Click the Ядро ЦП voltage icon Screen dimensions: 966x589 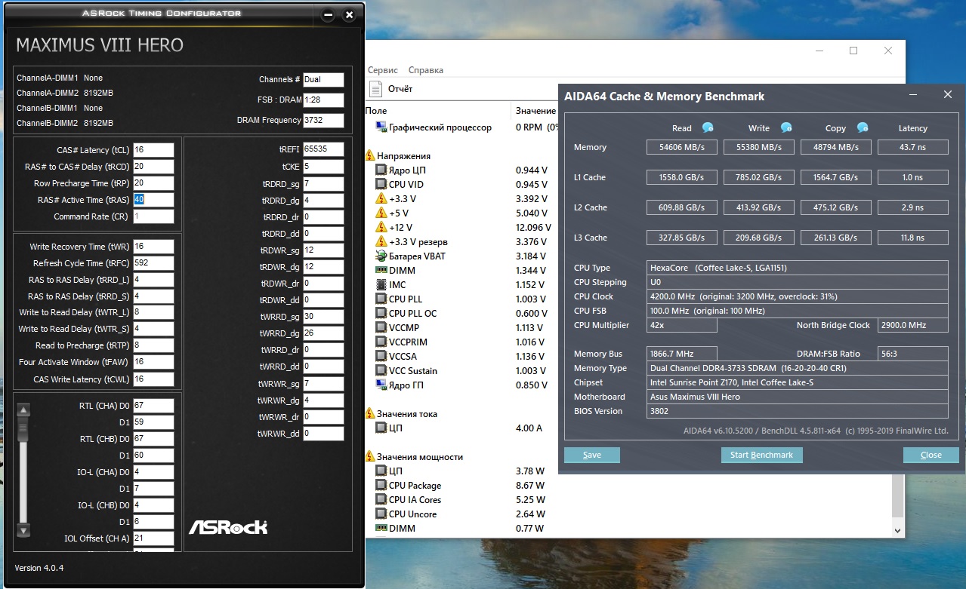pyautogui.click(x=381, y=170)
